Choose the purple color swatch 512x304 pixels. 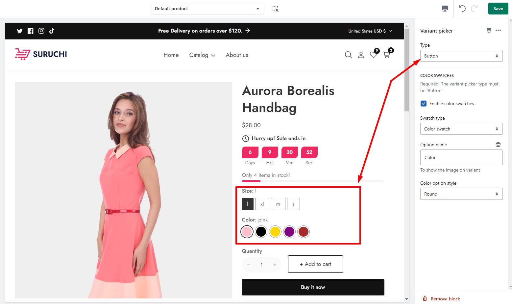coord(289,232)
